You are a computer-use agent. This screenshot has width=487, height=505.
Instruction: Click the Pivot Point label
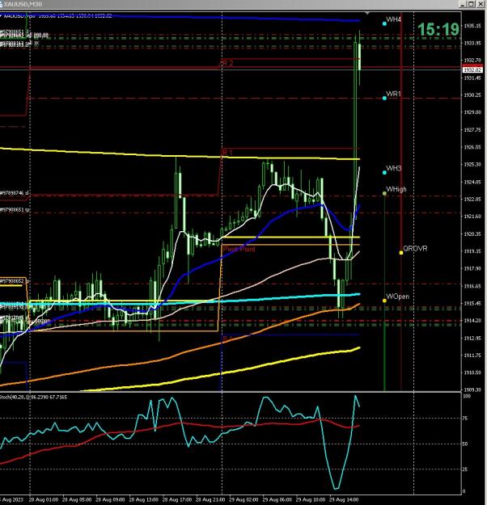pos(239,250)
